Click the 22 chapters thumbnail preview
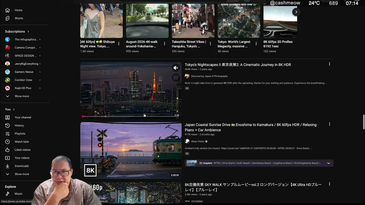Screen dimensions: 365x205 coord(192,163)
